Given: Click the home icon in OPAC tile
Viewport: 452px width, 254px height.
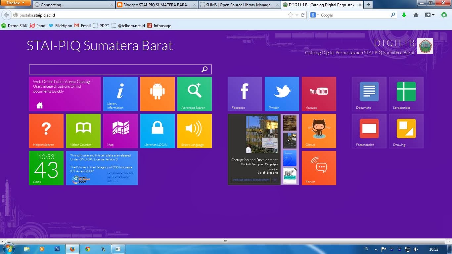Looking at the screenshot, I should [x=40, y=106].
